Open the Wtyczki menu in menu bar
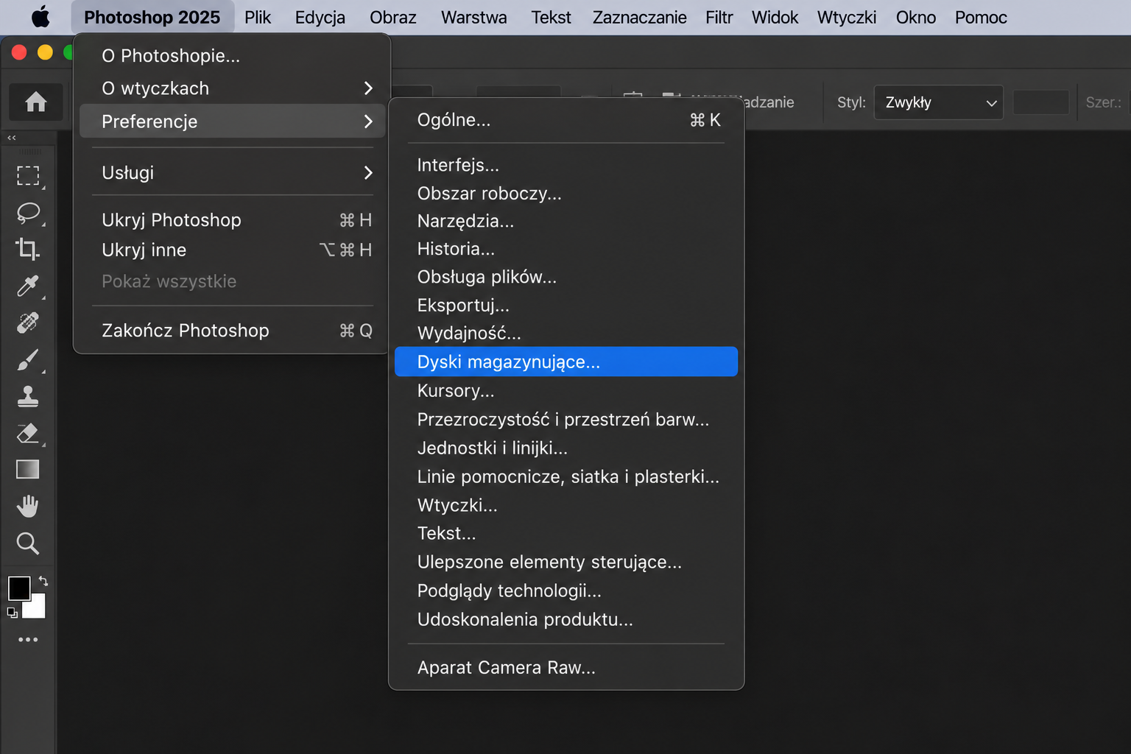 point(847,17)
